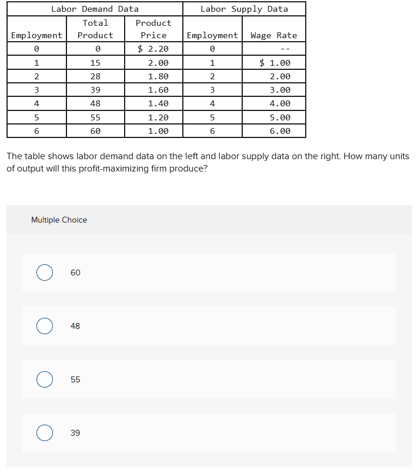This screenshot has width=418, height=471.
Task: Click the question text about profit-maximizing output
Action: point(209,162)
